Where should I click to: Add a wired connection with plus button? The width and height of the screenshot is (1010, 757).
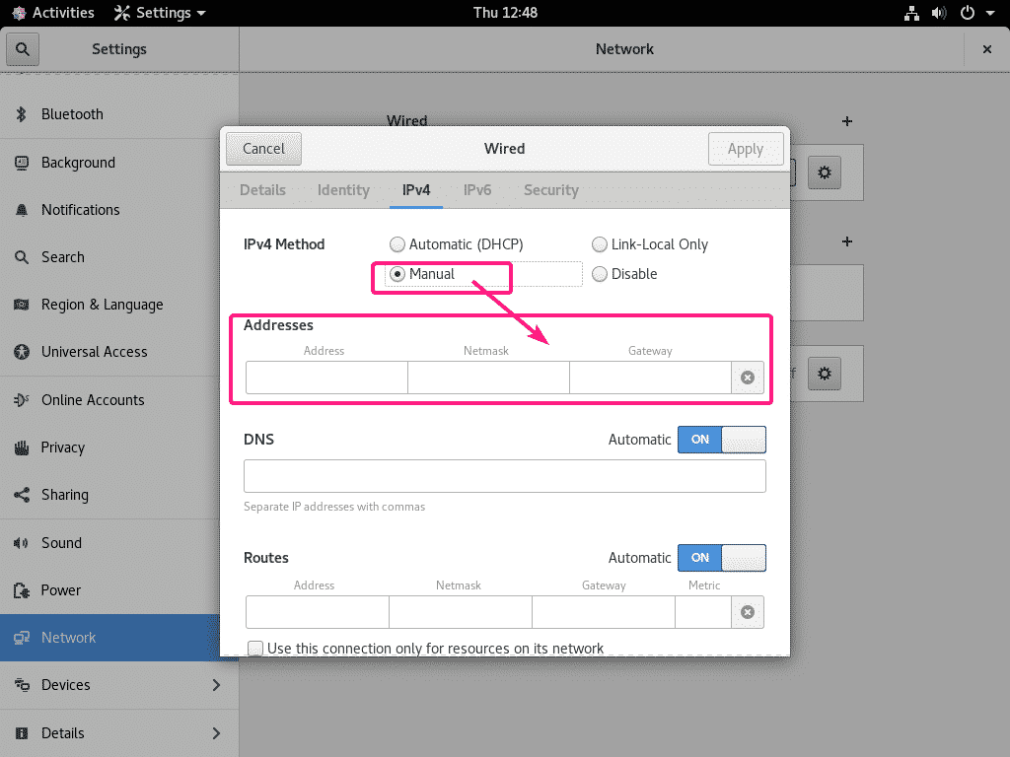pos(847,121)
